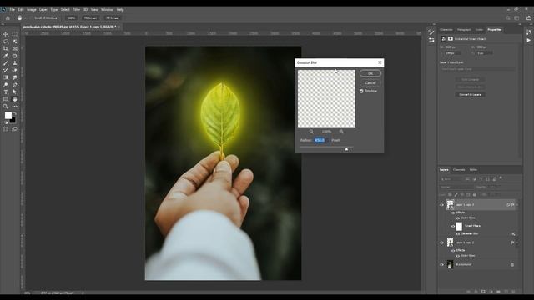Open the Search icon at top right
This screenshot has height=300, width=534.
[x=508, y=18]
